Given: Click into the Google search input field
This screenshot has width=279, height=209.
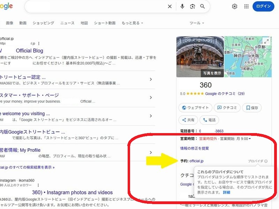Looking at the screenshot, I should 96,7.
